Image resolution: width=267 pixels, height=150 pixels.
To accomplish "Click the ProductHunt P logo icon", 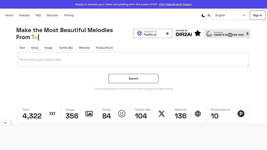I will [x=241, y=114].
